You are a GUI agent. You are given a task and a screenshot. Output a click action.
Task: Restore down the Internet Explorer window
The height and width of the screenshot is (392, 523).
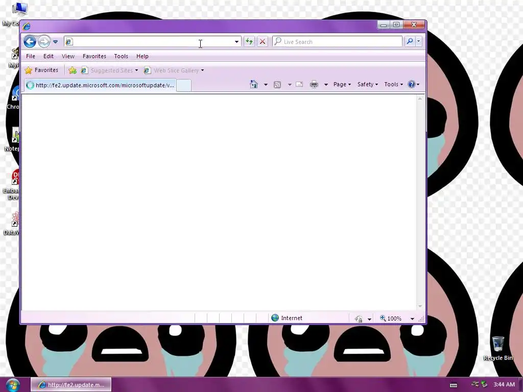[x=396, y=24]
